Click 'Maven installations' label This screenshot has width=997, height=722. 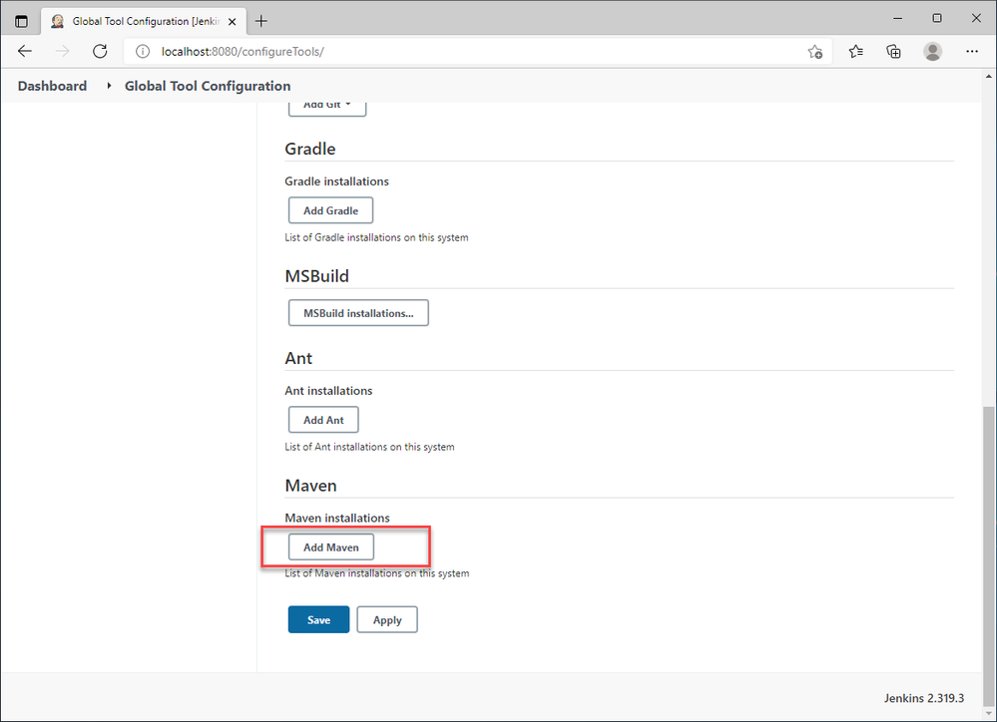337,518
